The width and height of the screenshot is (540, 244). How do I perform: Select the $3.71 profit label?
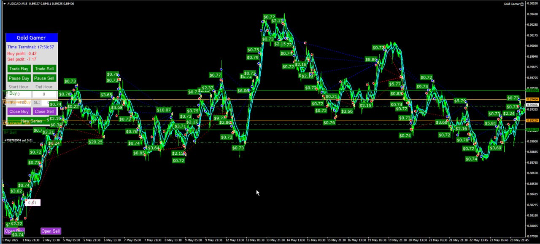(180, 126)
